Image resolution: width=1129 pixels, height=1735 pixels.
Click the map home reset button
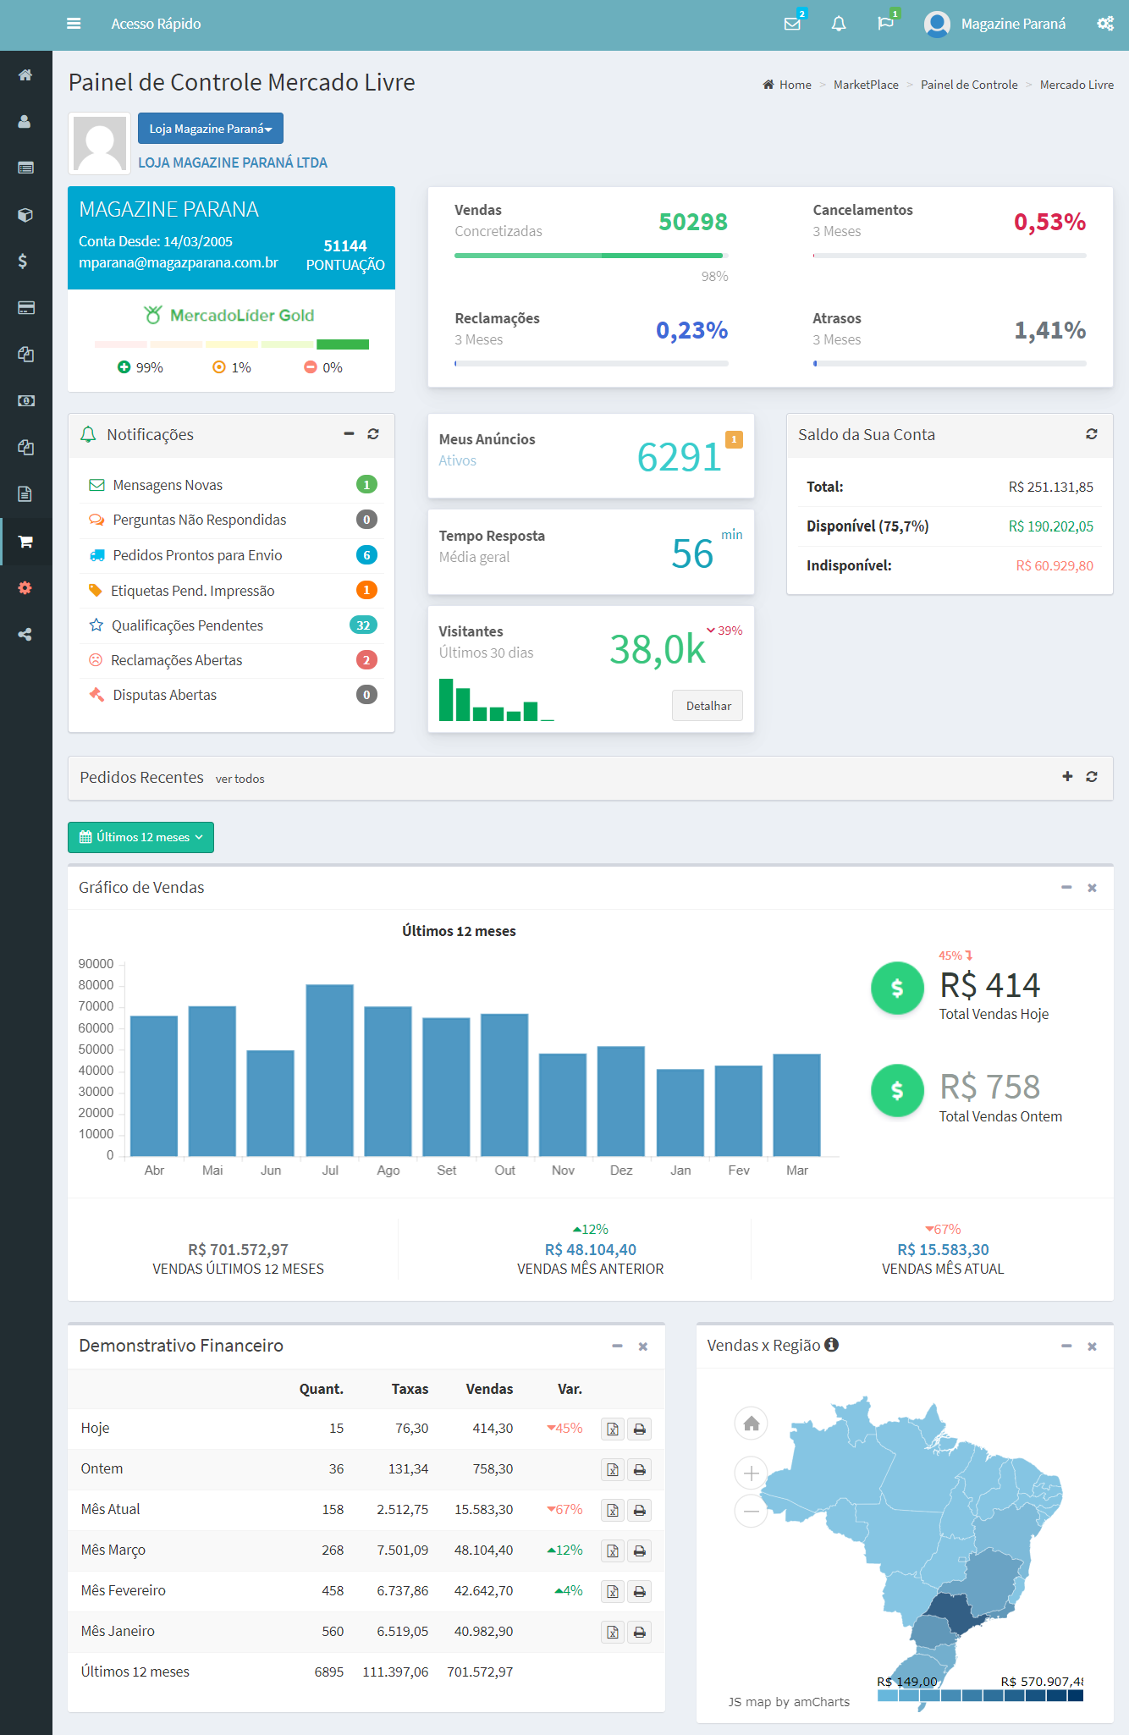(x=752, y=1424)
